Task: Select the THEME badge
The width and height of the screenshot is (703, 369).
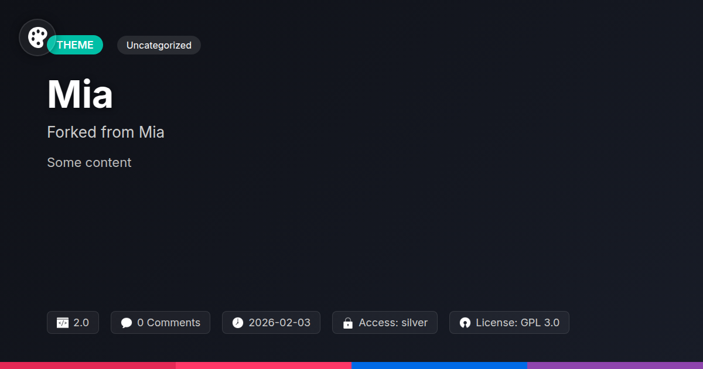Action: coord(75,45)
